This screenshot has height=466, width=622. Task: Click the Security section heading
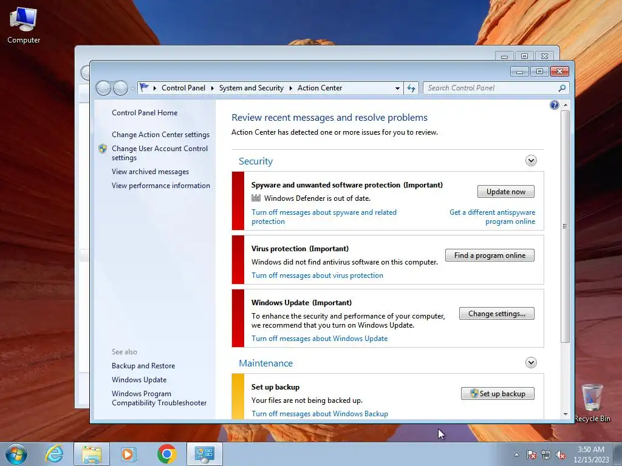click(x=256, y=161)
